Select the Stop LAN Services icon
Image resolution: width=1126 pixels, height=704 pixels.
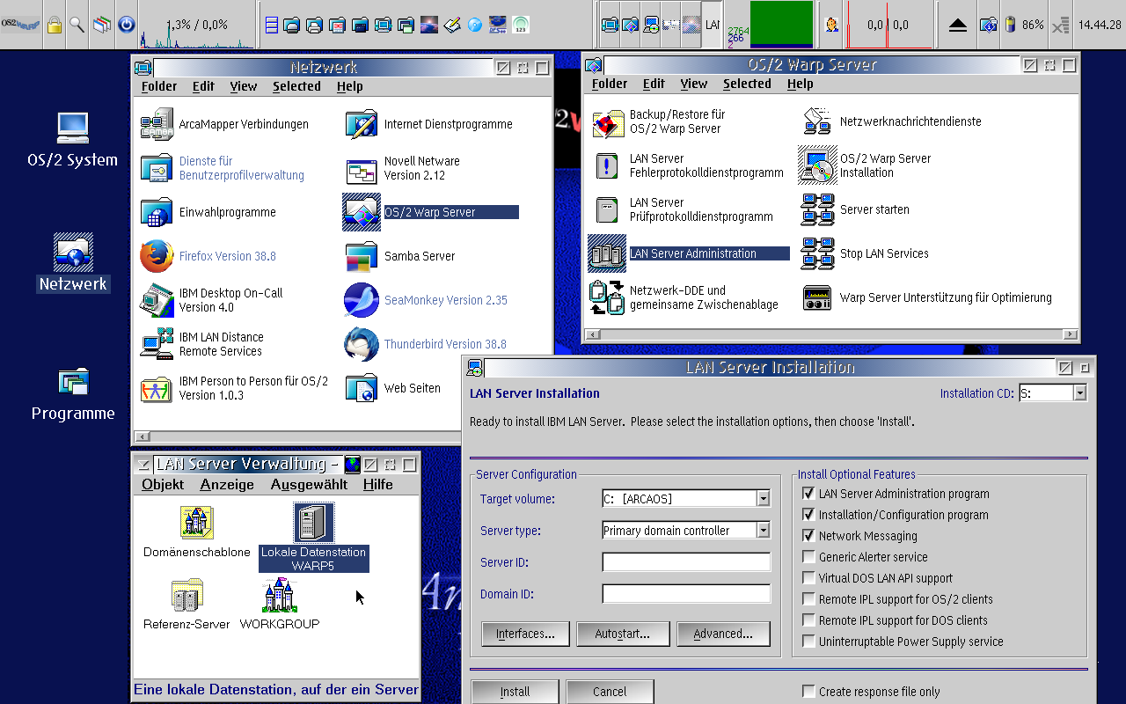818,253
